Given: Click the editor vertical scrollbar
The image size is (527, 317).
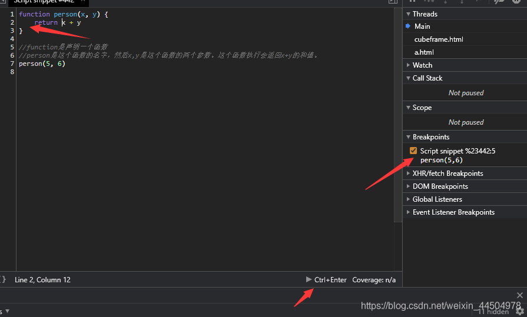Looking at the screenshot, I should pos(398,114).
